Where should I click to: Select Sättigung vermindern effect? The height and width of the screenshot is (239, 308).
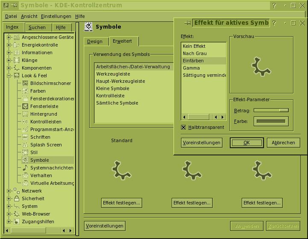[203, 75]
